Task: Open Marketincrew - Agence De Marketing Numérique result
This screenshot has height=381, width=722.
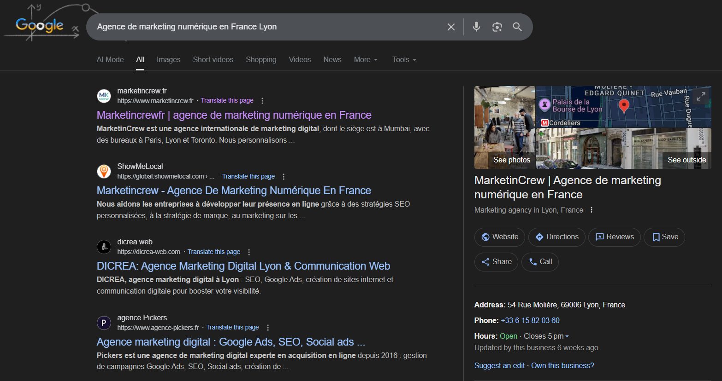Action: tap(234, 190)
